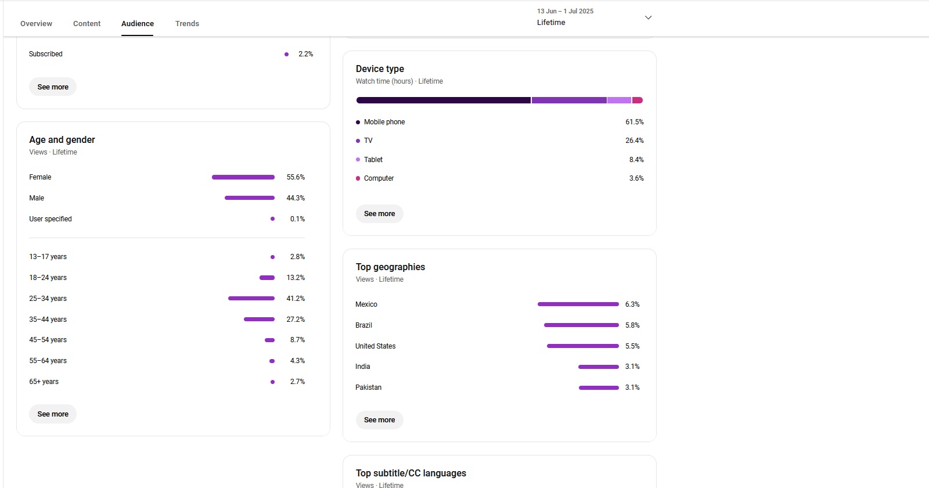The image size is (929, 488).
Task: Select the Audience tab
Action: (138, 24)
